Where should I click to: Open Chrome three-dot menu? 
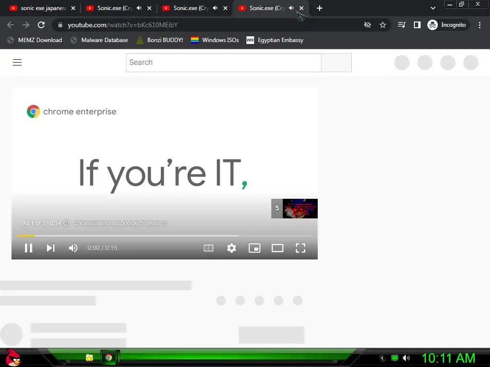click(x=479, y=25)
